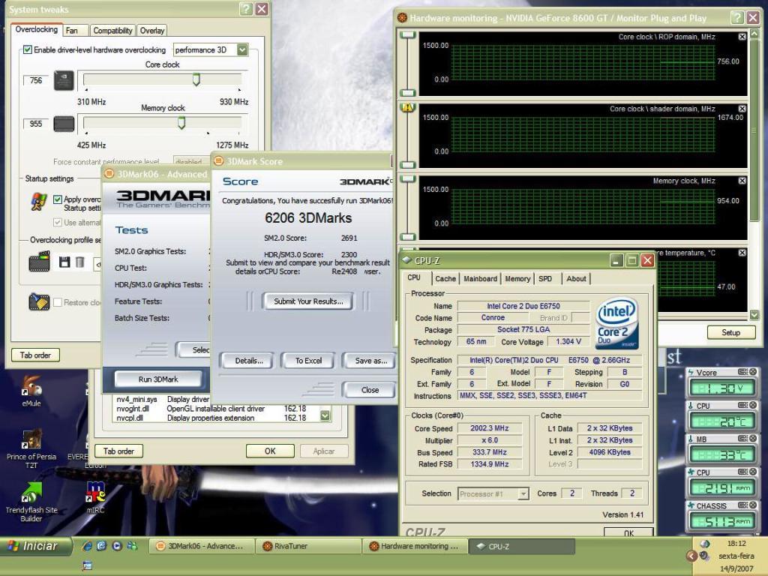This screenshot has width=768, height=576.
Task: Click Submit Your Results button
Action: 308,301
